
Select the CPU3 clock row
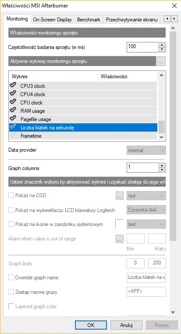pos(83,86)
